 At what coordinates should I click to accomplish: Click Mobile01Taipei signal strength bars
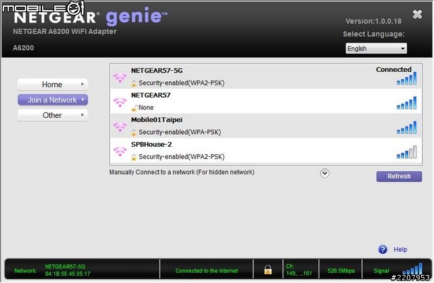tap(407, 127)
